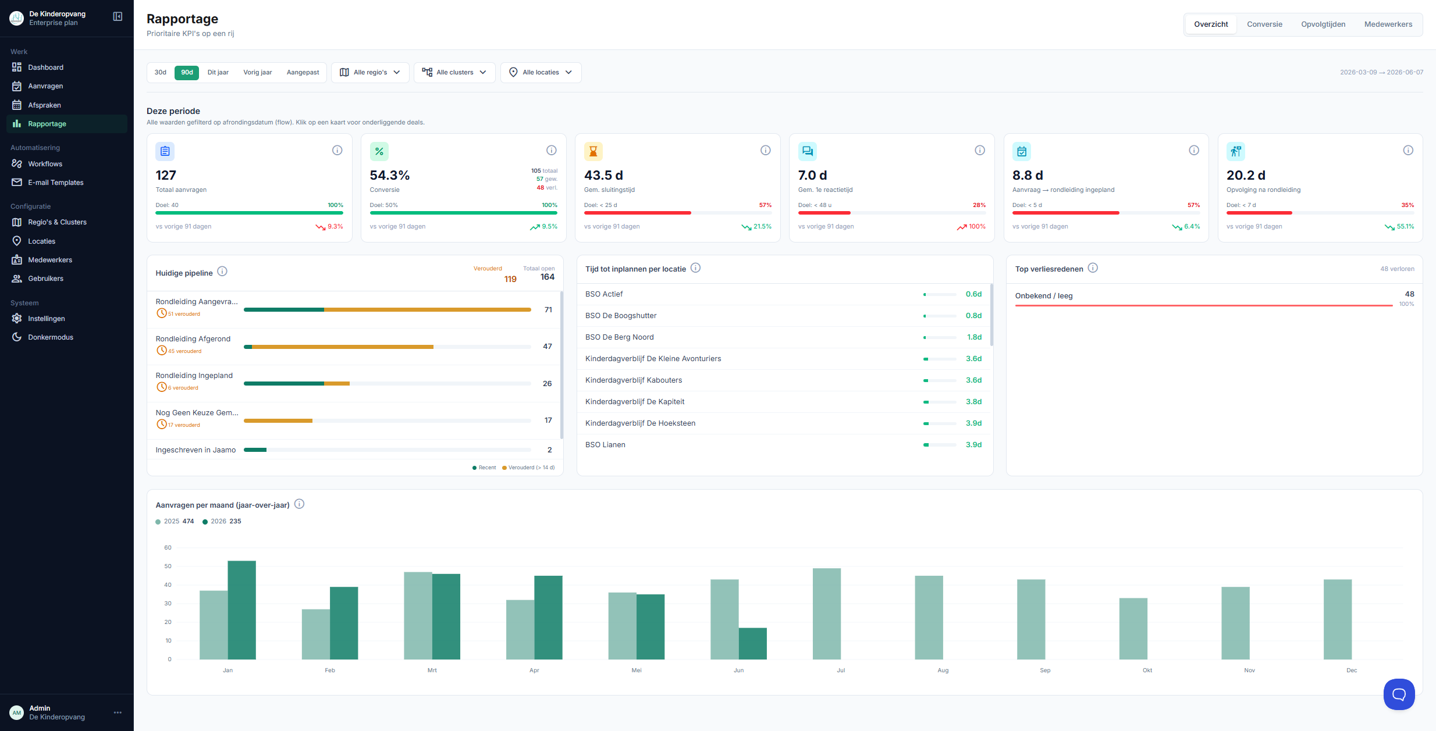Image resolution: width=1436 pixels, height=731 pixels.
Task: Show info for Gem. sluitingstijd card
Action: point(766,151)
